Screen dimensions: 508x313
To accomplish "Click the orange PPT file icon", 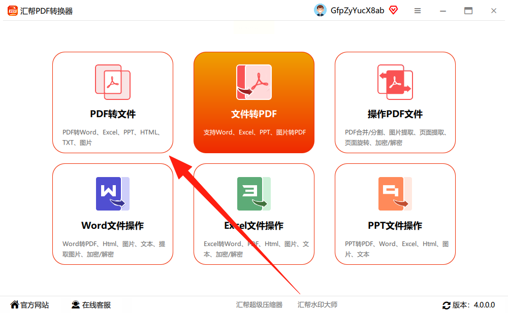I will (395, 194).
